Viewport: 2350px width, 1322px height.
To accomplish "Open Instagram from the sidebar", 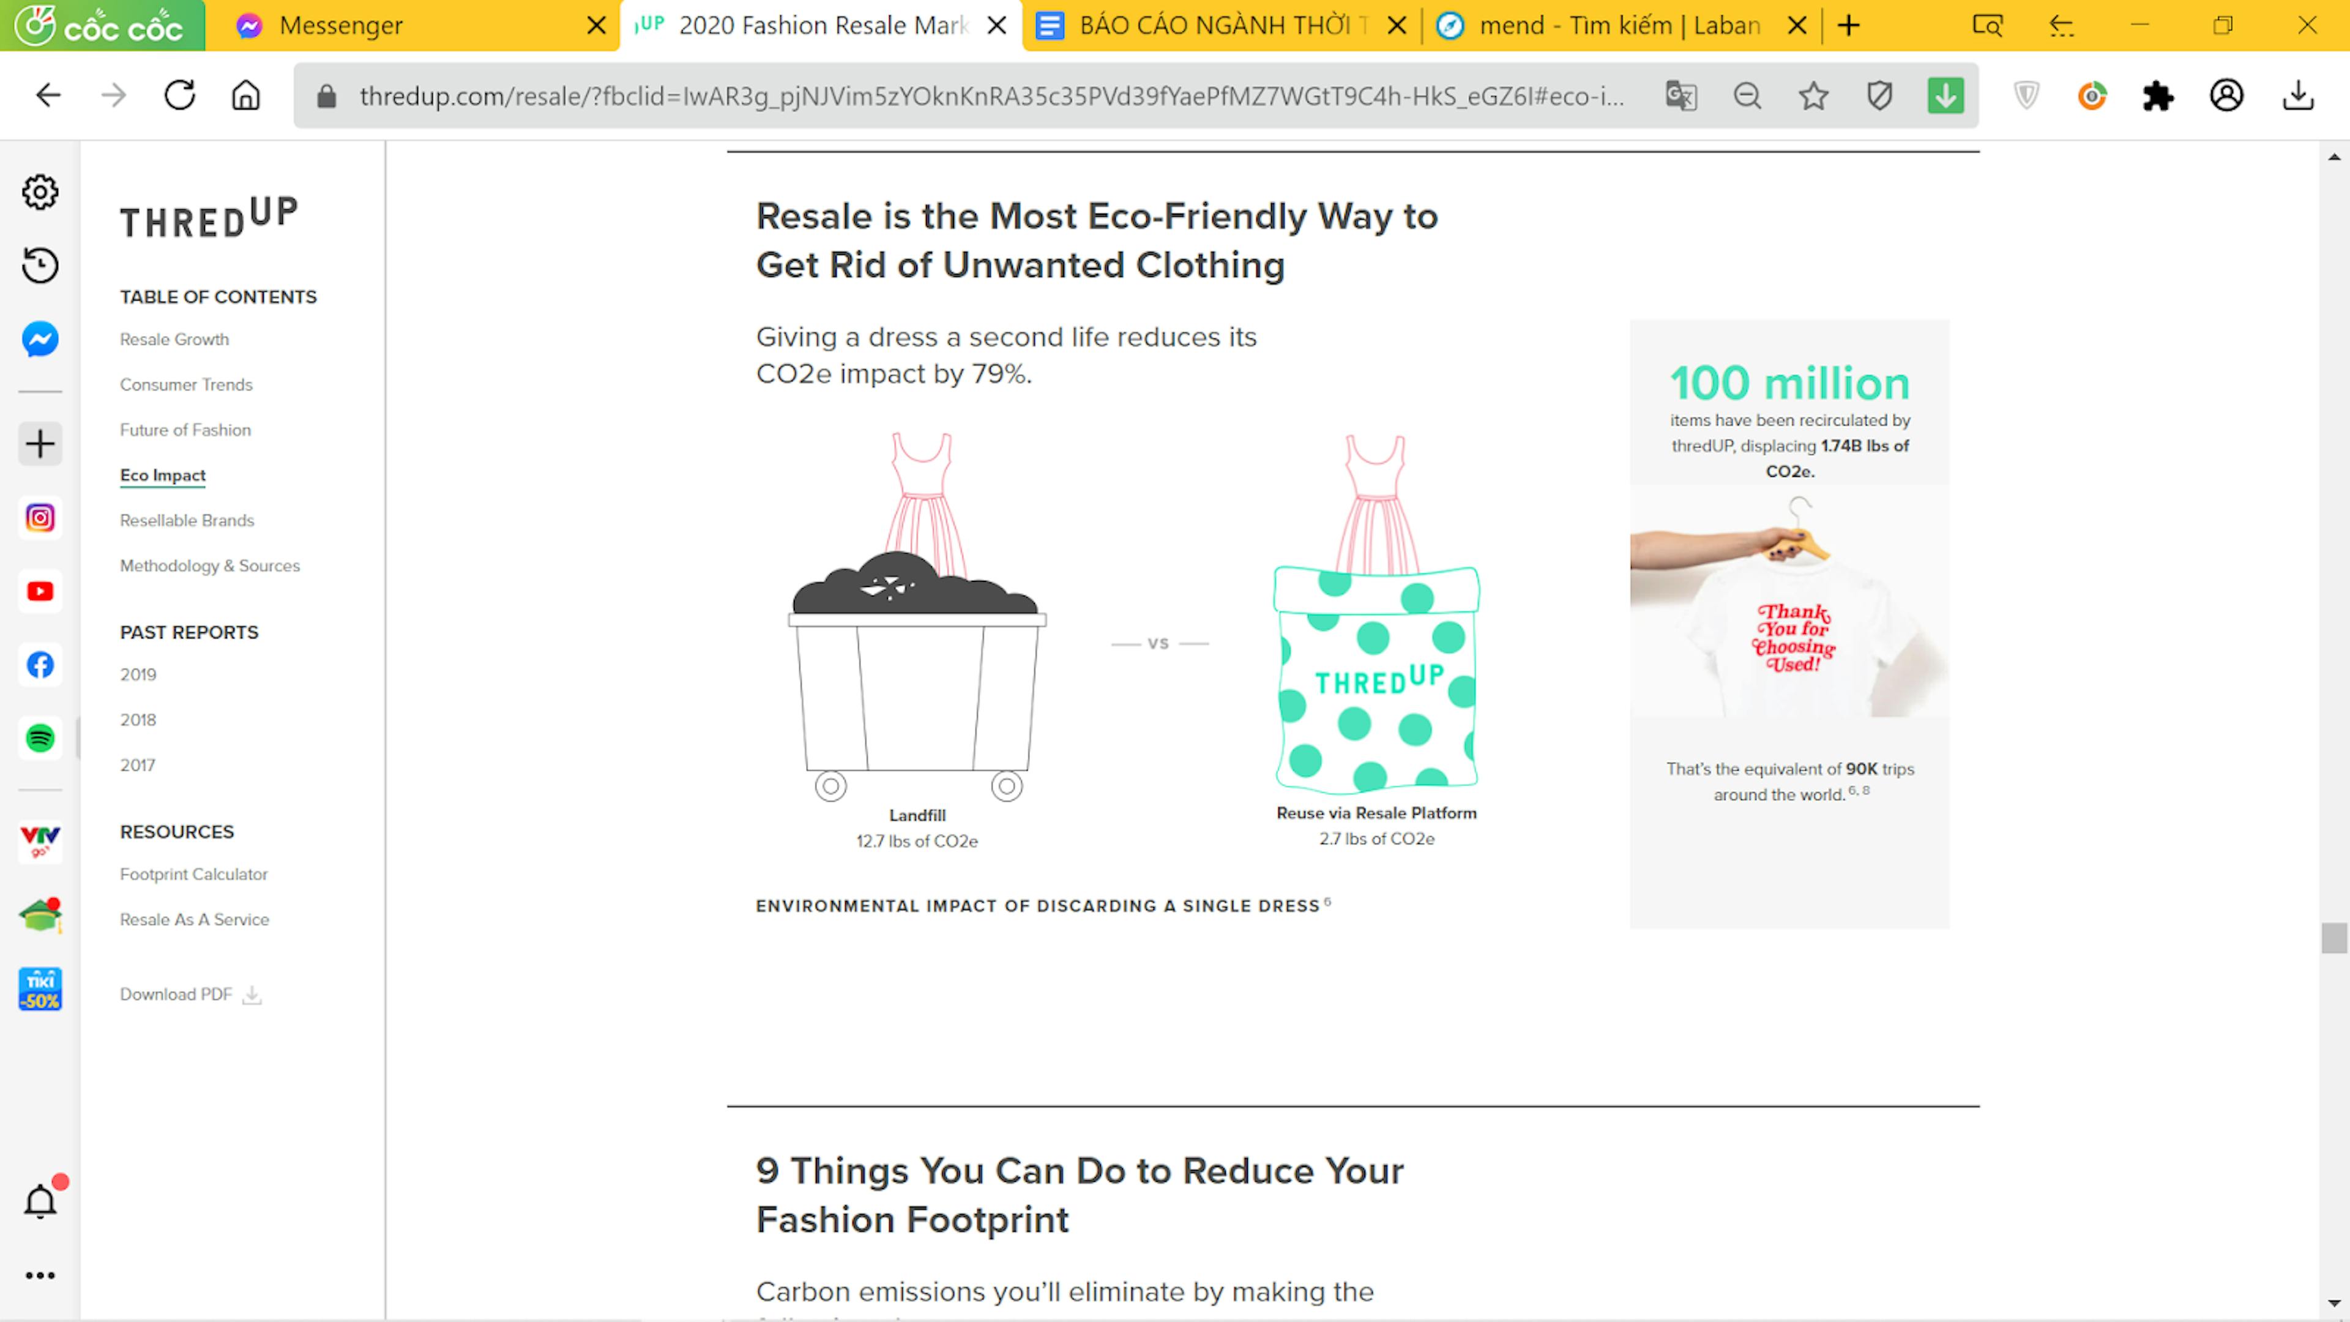I will pyautogui.click(x=40, y=518).
